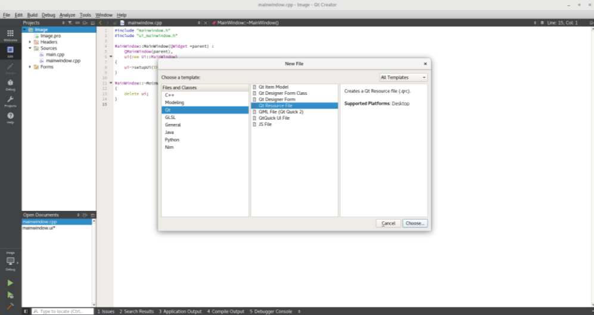Fold the code block at line 6
594x315 pixels.
pyautogui.click(x=111, y=57)
